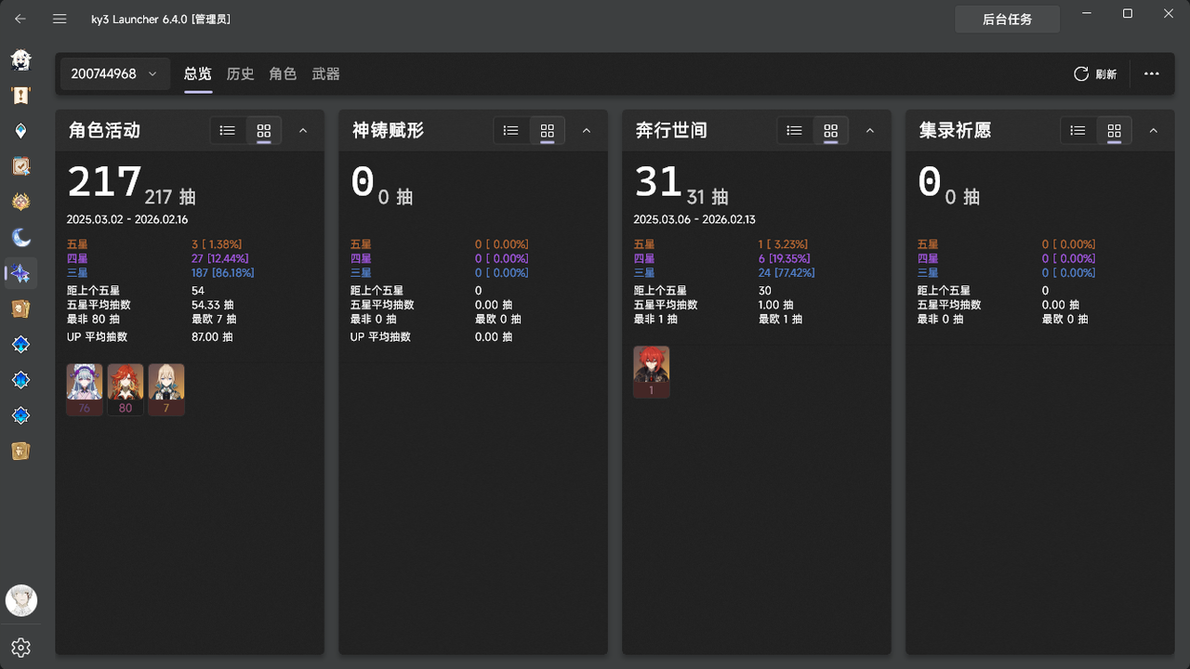This screenshot has height=669, width=1190.
Task: Open the top sidebar character icon
Action: [20, 59]
